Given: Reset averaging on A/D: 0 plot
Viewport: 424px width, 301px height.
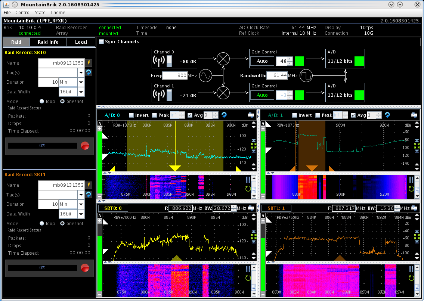Looking at the screenshot, I should click(224, 115).
